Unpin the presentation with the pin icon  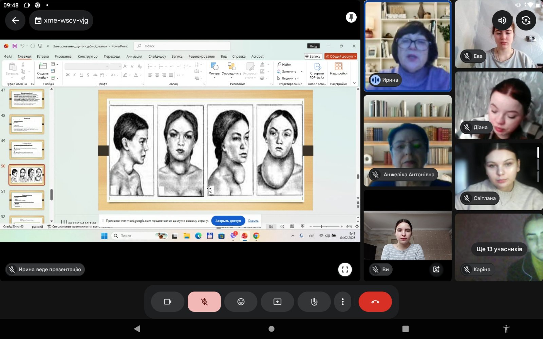(351, 17)
